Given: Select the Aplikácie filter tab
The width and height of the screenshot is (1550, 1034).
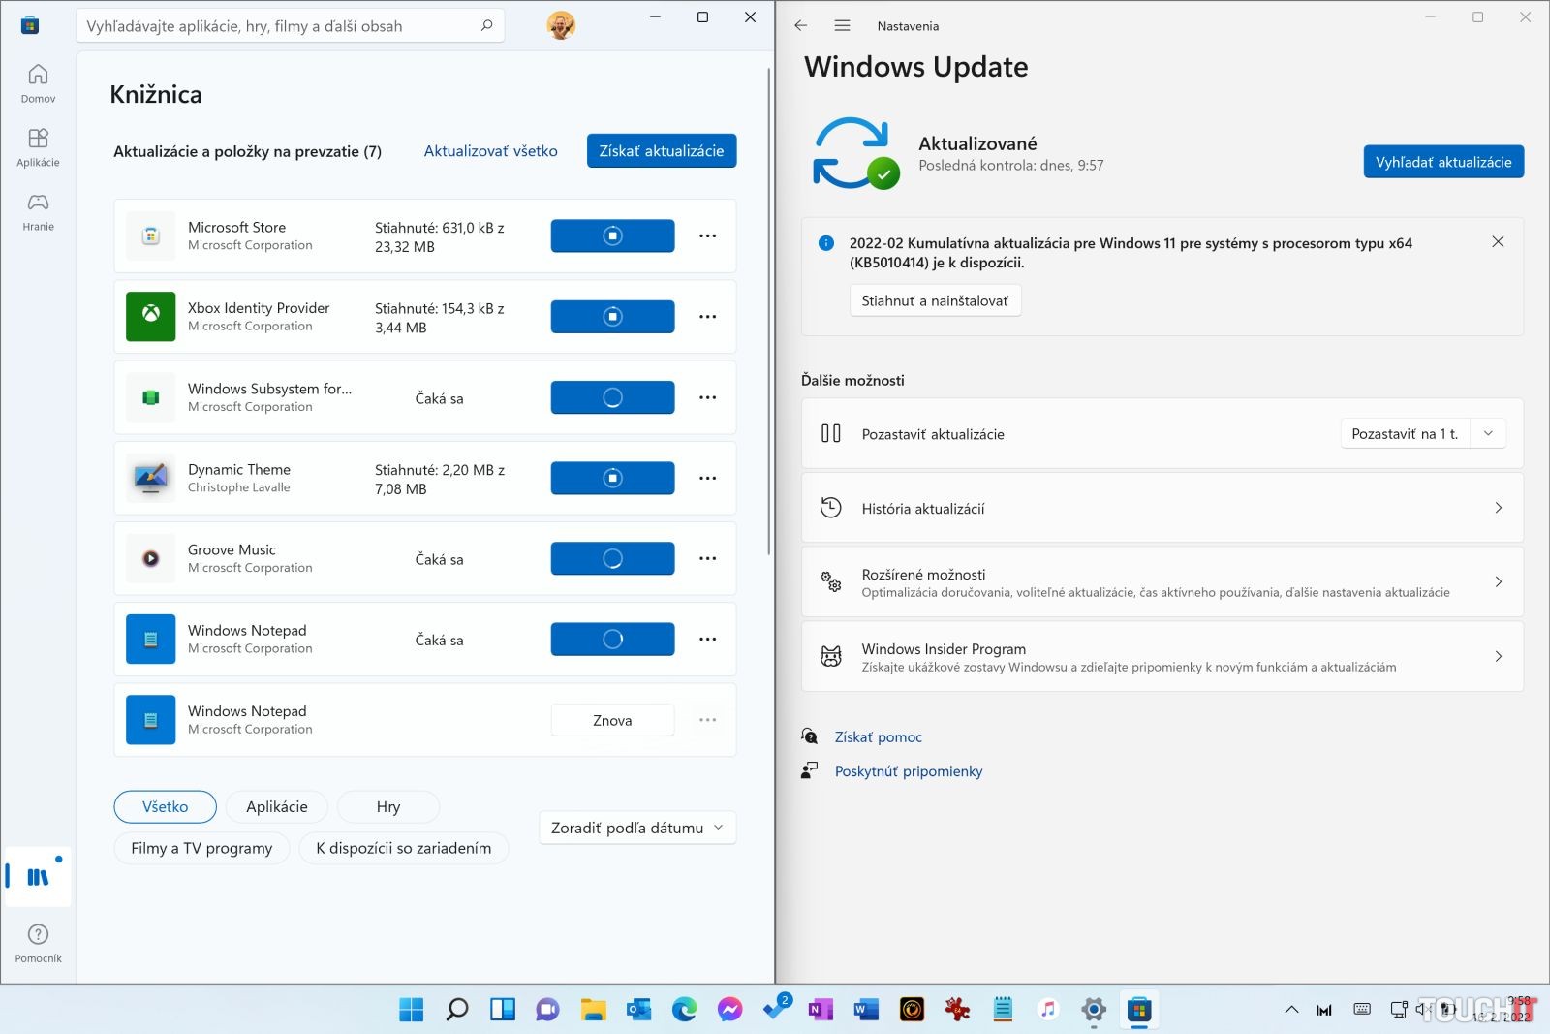Looking at the screenshot, I should [276, 806].
